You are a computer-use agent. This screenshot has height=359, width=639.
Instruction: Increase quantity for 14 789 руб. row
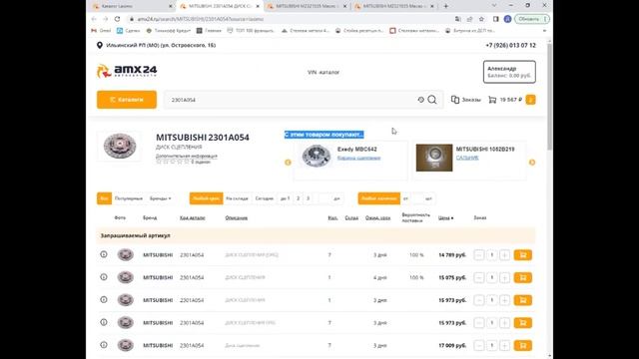click(x=504, y=255)
